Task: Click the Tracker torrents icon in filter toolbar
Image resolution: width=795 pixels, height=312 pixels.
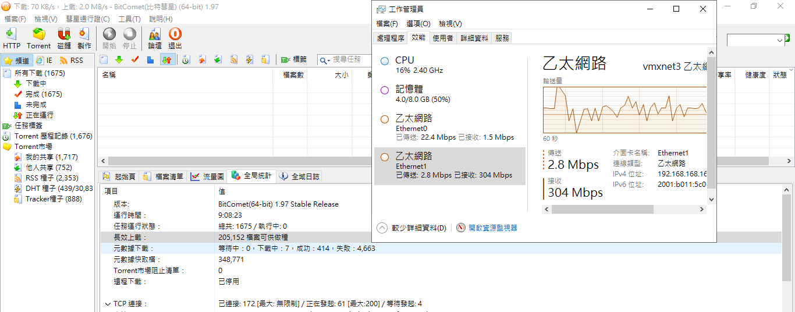Action: coord(265,59)
